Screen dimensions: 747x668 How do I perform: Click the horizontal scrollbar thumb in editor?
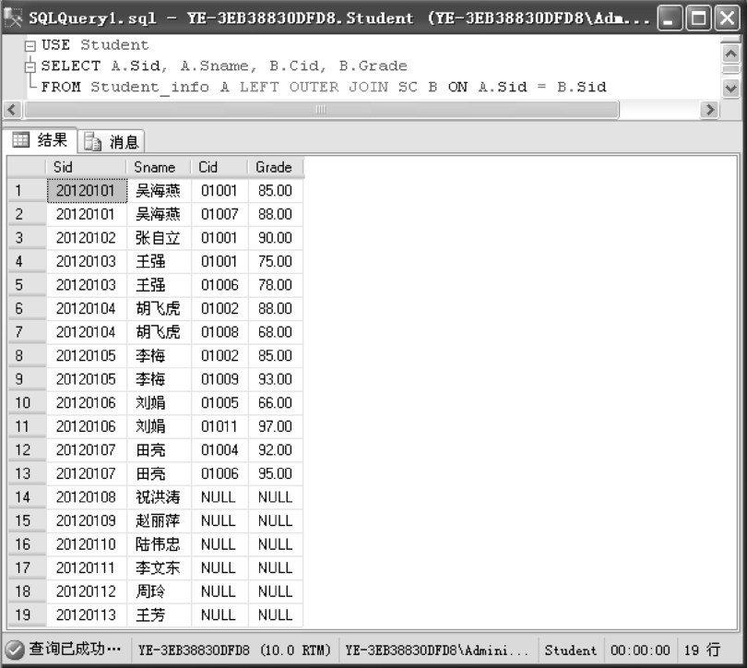321,110
